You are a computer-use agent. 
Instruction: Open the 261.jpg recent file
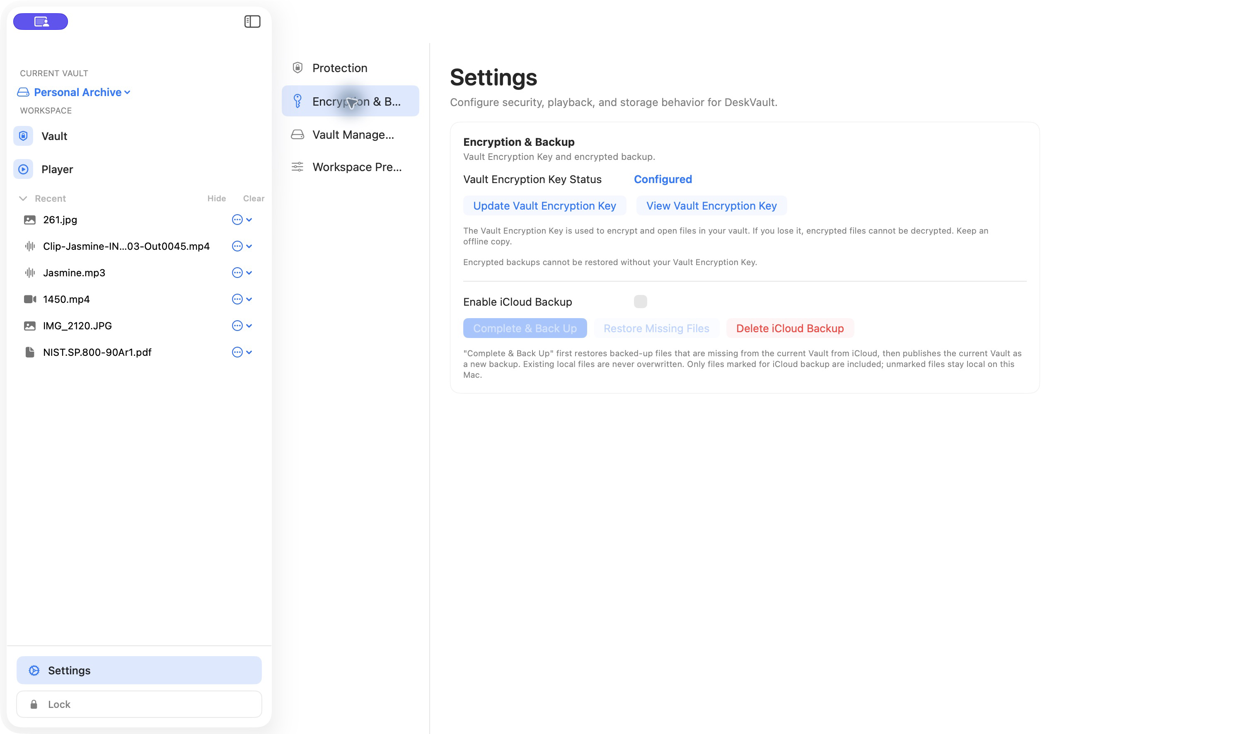60,220
